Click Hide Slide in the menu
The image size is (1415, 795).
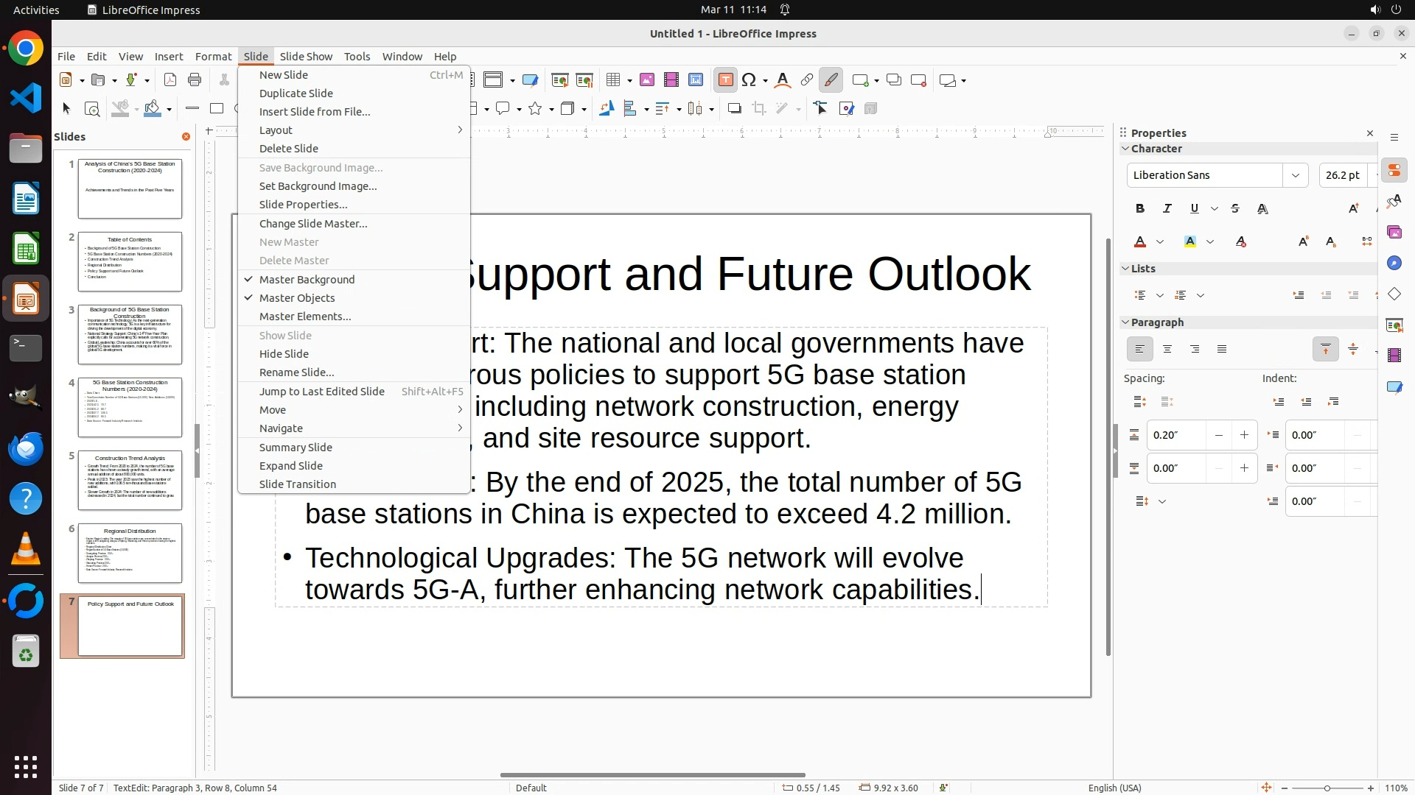click(x=284, y=354)
